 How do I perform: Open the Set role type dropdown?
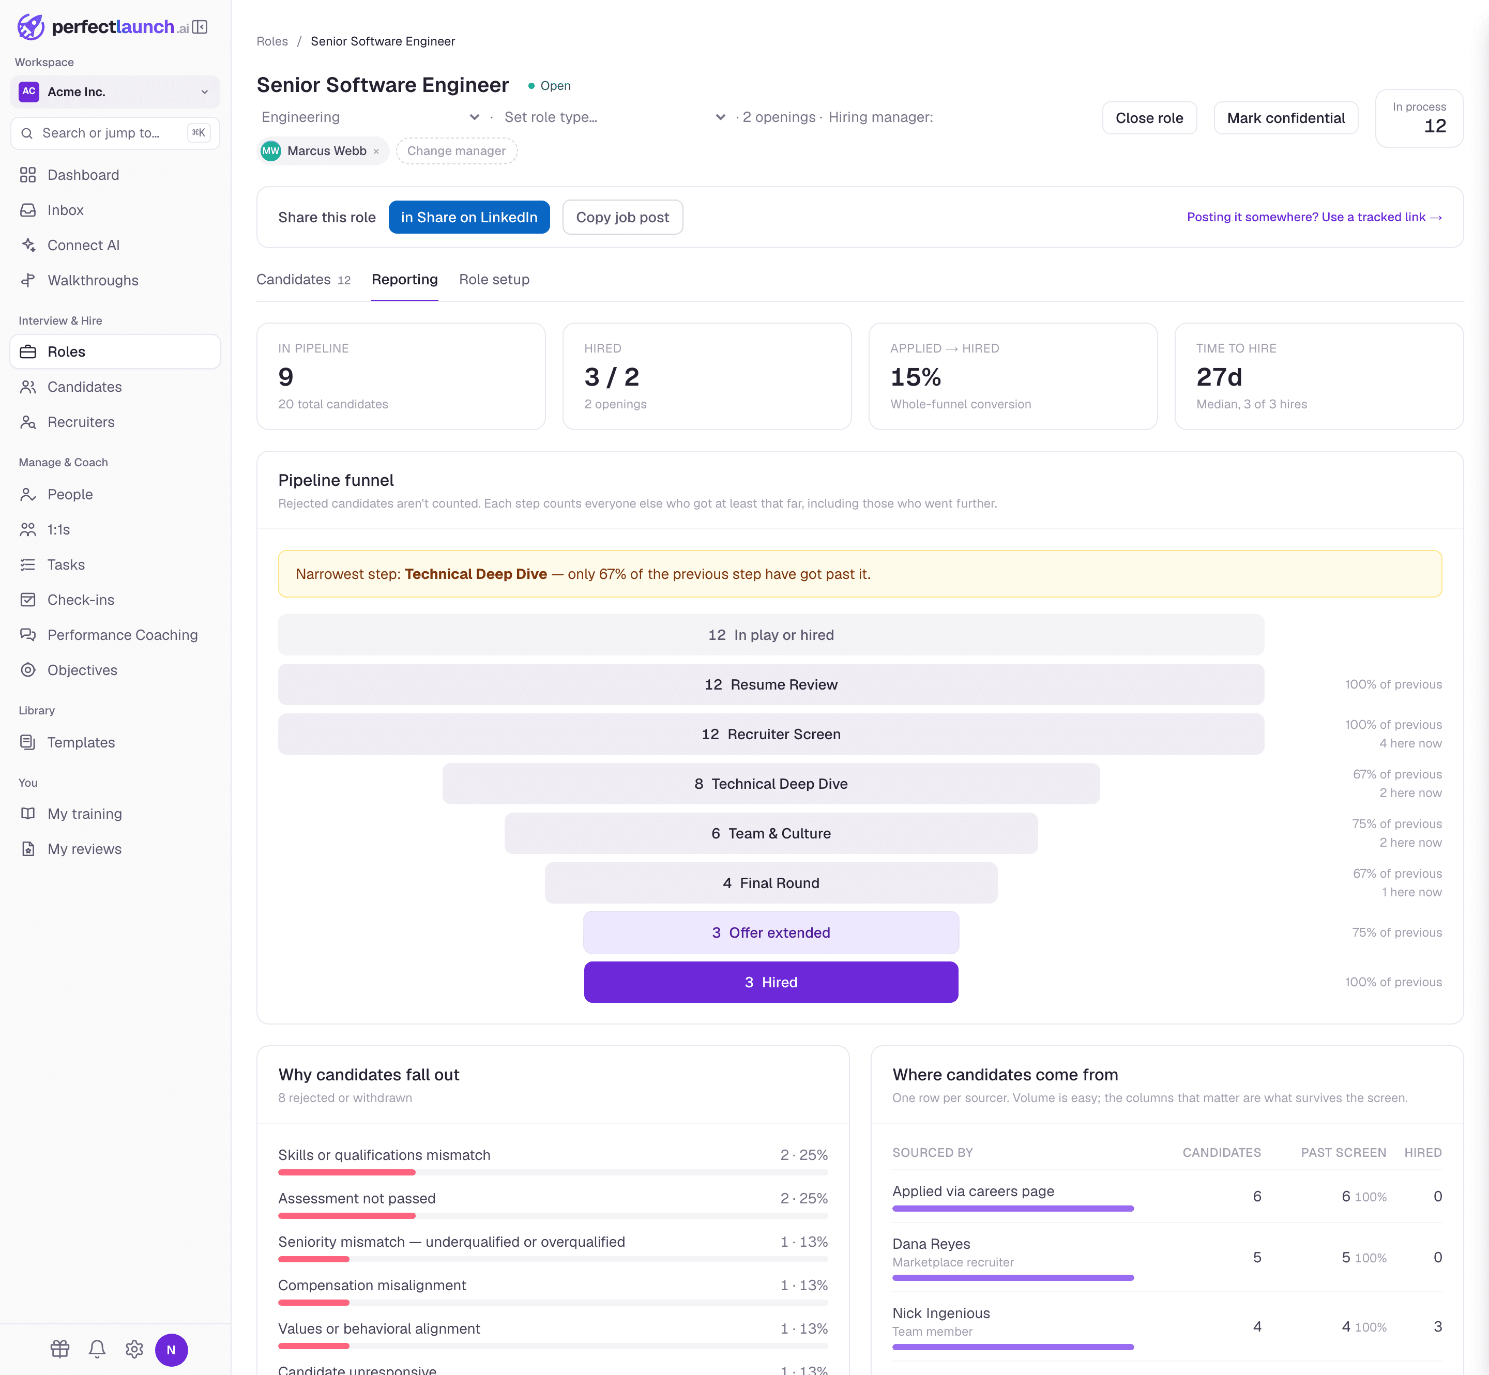[x=614, y=117]
